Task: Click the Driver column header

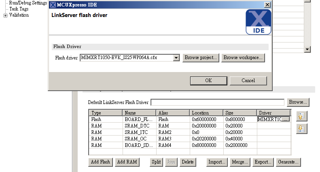Action: pyautogui.click(x=273, y=113)
